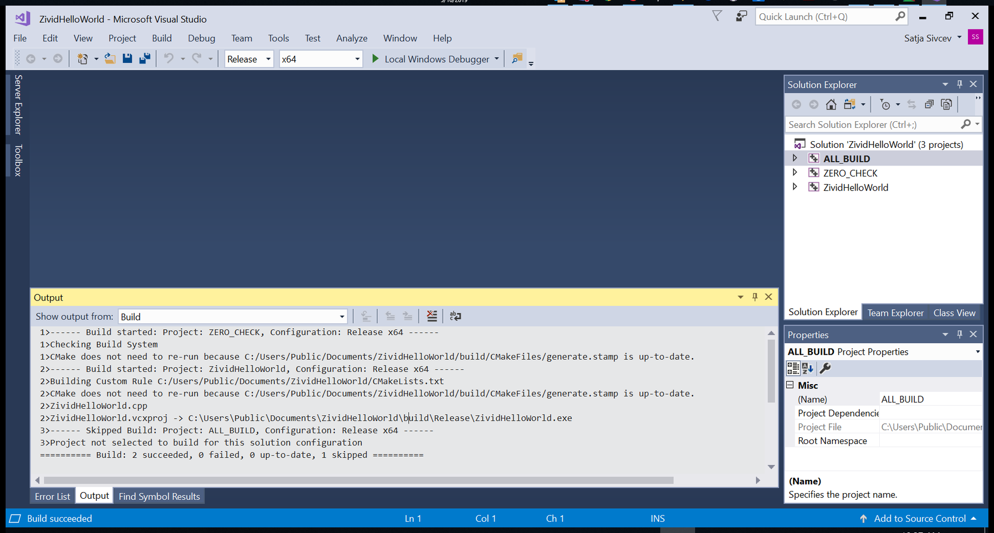Image resolution: width=994 pixels, height=533 pixels.
Task: Open the Server Explorer side tab
Action: click(x=18, y=105)
